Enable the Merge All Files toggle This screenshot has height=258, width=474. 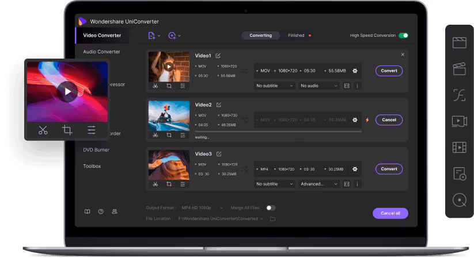coord(270,207)
